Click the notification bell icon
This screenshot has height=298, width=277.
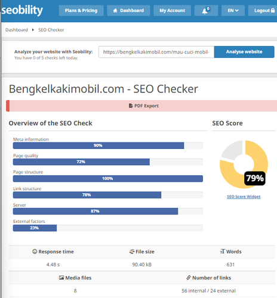[205, 11]
